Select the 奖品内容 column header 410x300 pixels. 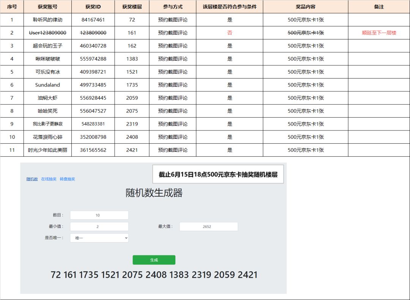point(306,7)
